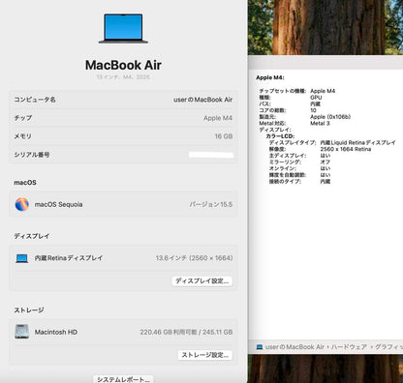
Task: Click 内蔵Liquid Retinaディスプレイ value
Action: pyautogui.click(x=357, y=142)
